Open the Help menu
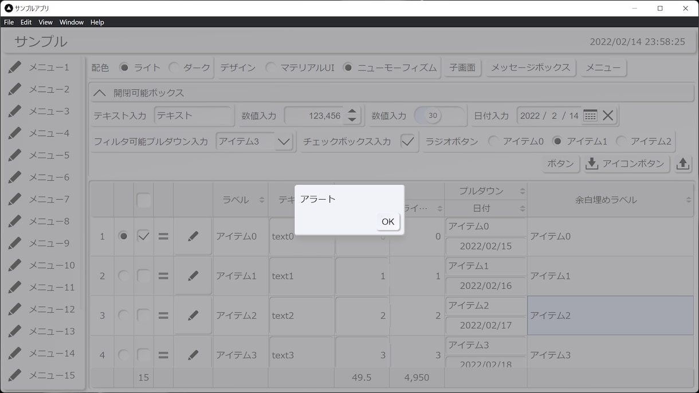 tap(97, 22)
